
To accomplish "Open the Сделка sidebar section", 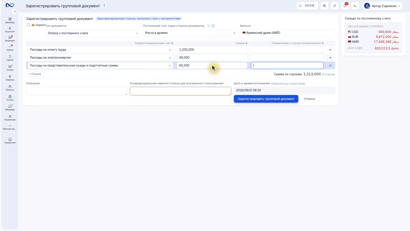I will [10, 58].
